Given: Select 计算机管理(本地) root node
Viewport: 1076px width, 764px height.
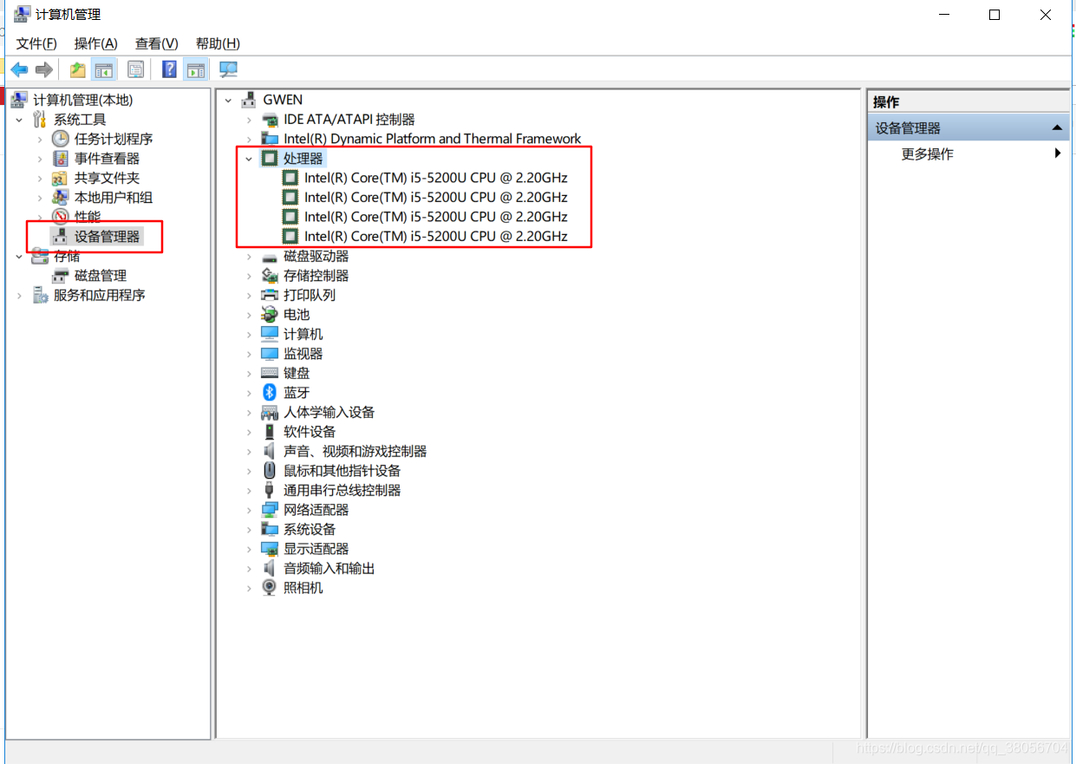Looking at the screenshot, I should [83, 100].
